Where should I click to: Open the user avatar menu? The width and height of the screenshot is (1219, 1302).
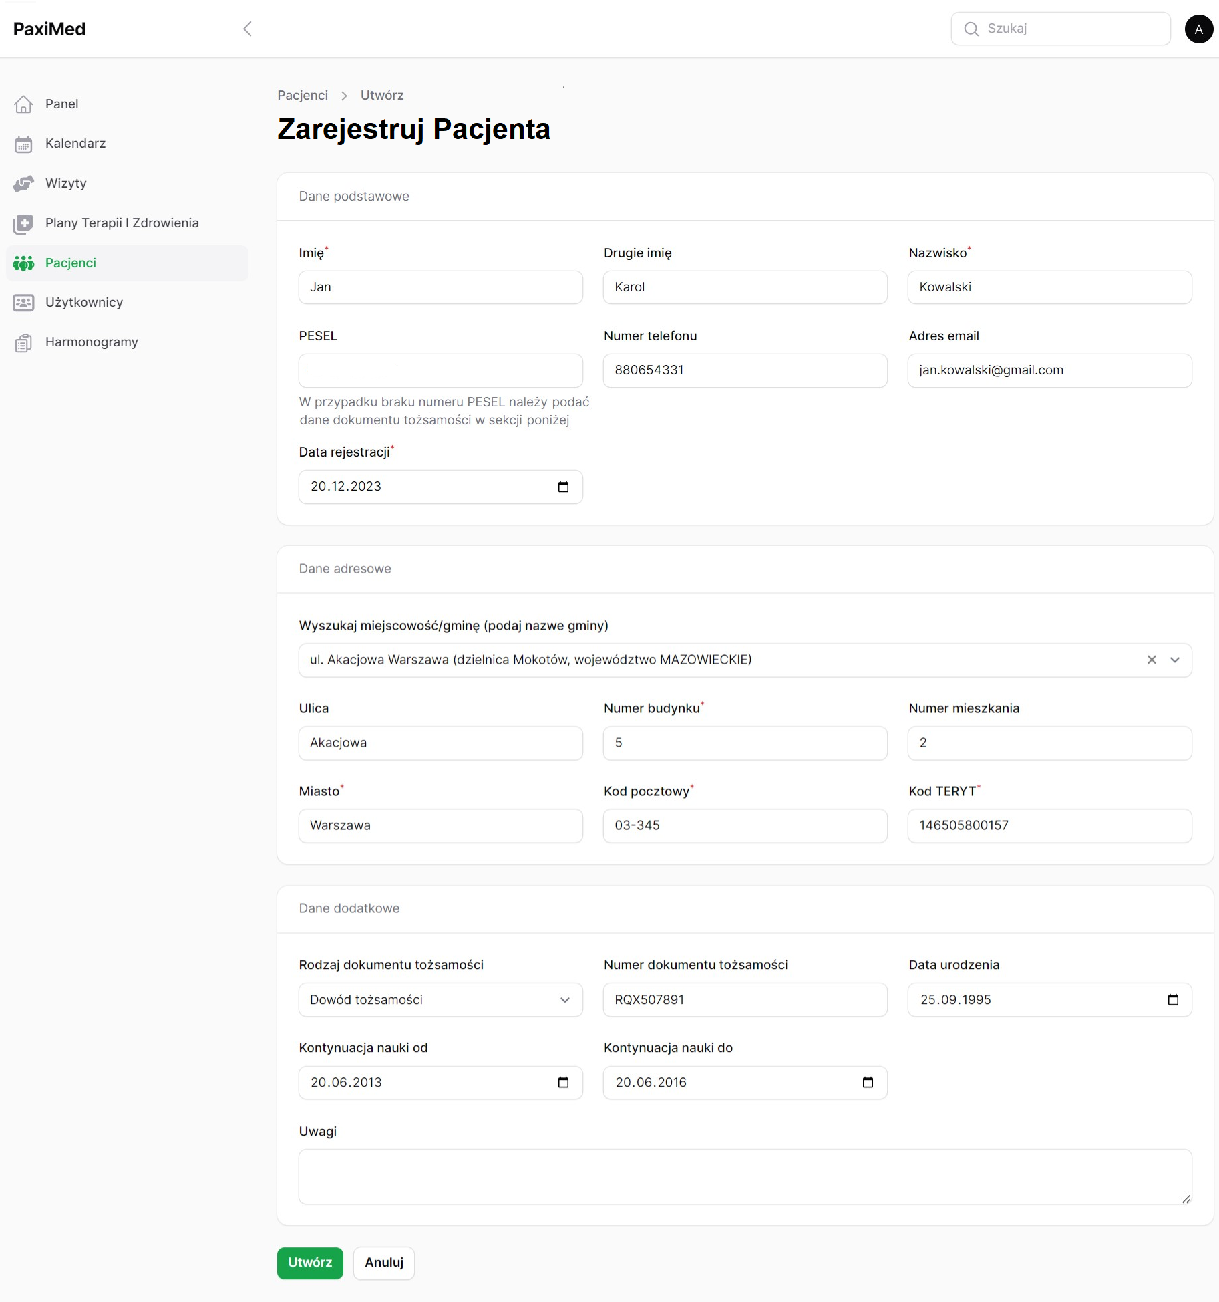tap(1198, 29)
